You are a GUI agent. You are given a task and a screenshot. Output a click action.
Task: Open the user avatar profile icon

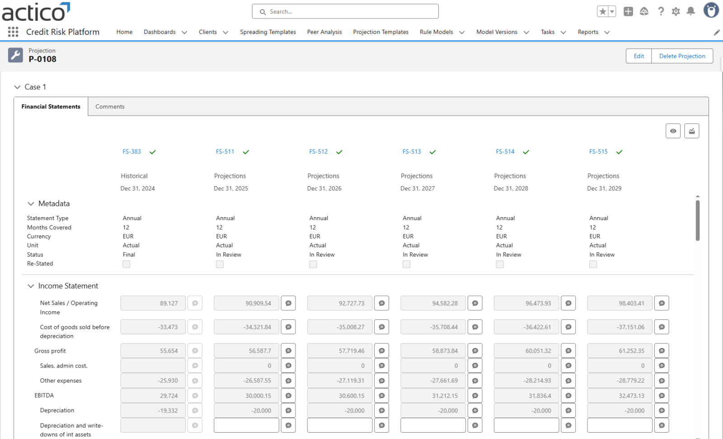[711, 10]
